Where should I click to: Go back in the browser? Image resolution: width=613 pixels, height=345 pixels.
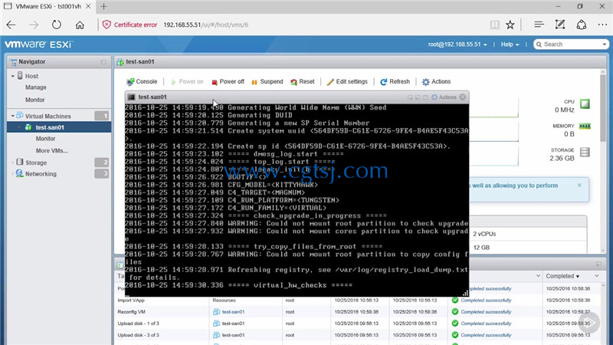tap(11, 25)
